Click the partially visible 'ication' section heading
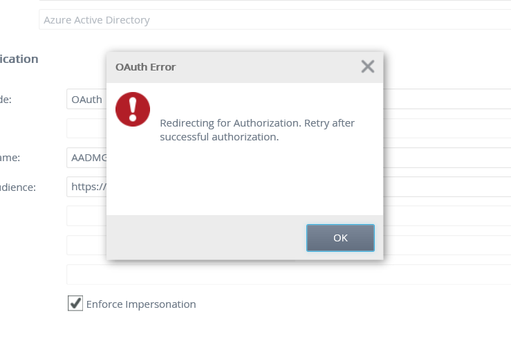 [x=19, y=59]
